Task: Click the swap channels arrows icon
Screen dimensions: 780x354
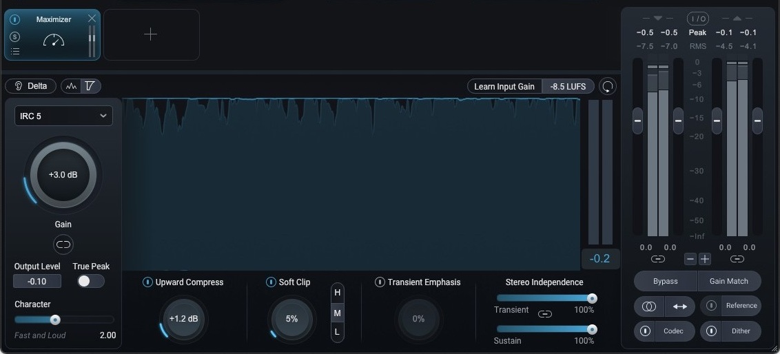Action: 680,306
